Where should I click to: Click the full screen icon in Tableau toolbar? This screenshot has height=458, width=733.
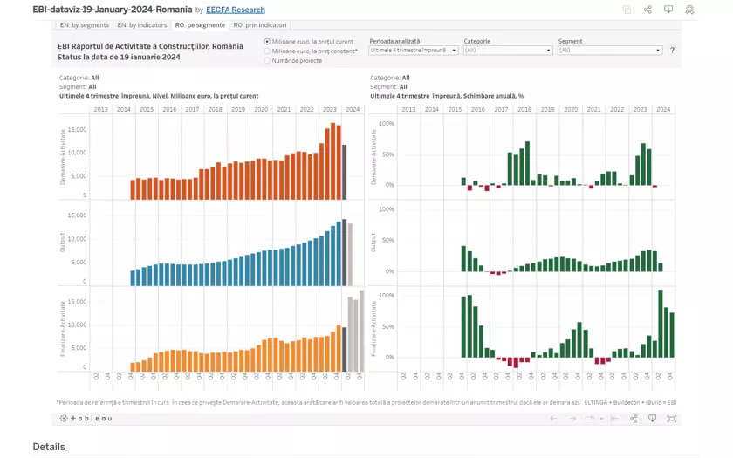point(671,418)
